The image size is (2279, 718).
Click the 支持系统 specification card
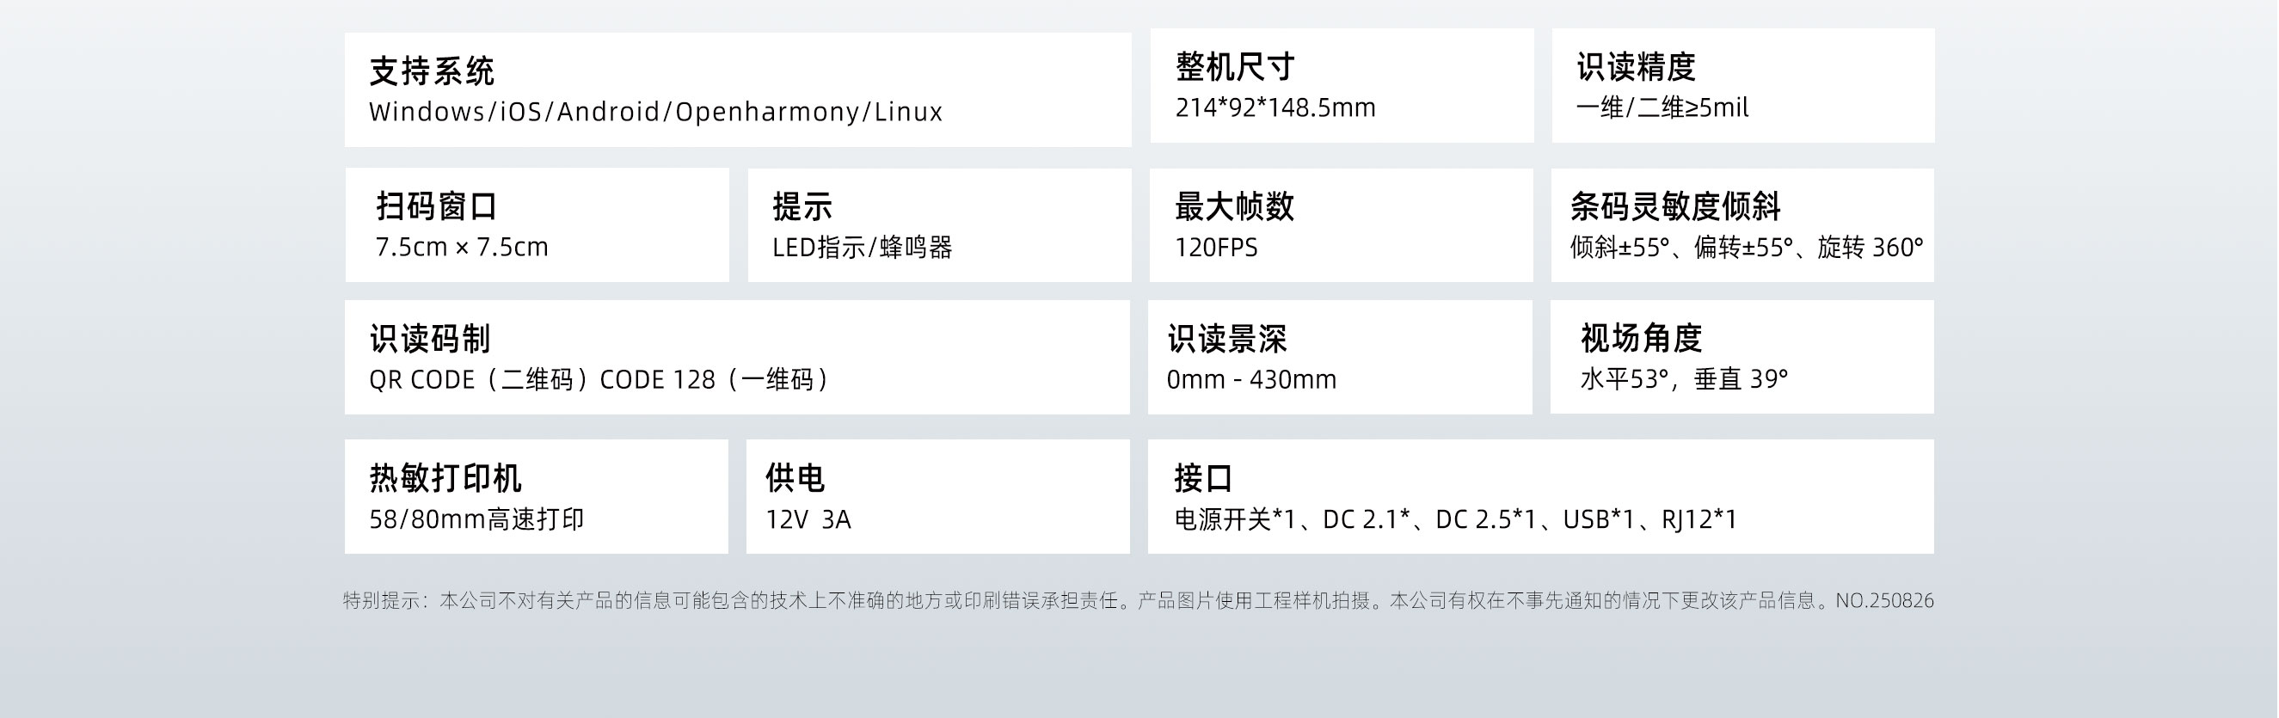[738, 89]
